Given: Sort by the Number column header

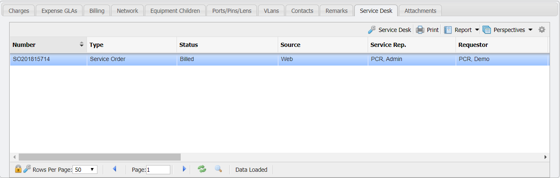Looking at the screenshot, I should coord(44,45).
